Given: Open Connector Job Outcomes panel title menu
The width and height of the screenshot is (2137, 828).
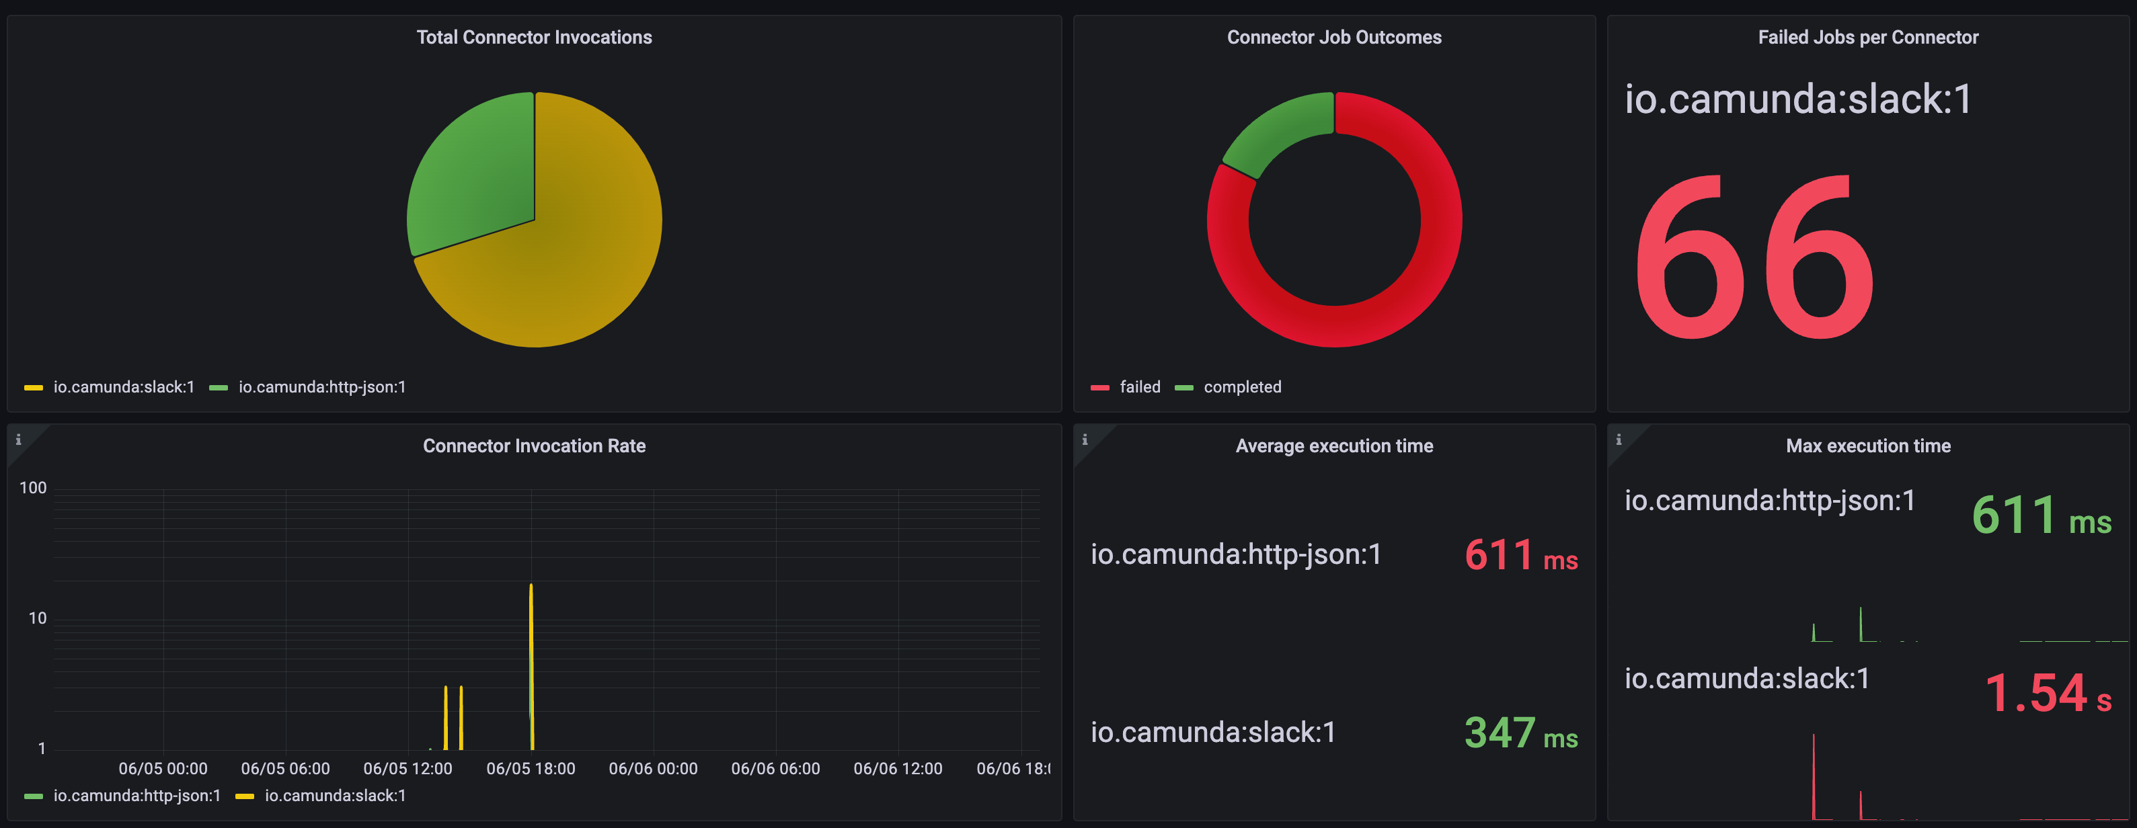Looking at the screenshot, I should [x=1333, y=37].
